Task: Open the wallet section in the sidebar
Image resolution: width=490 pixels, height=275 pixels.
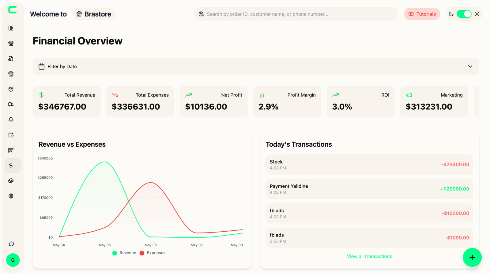Action: [x=11, y=135]
